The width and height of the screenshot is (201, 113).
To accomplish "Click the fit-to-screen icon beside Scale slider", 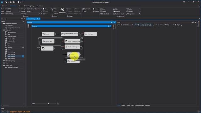I will (58, 104).
